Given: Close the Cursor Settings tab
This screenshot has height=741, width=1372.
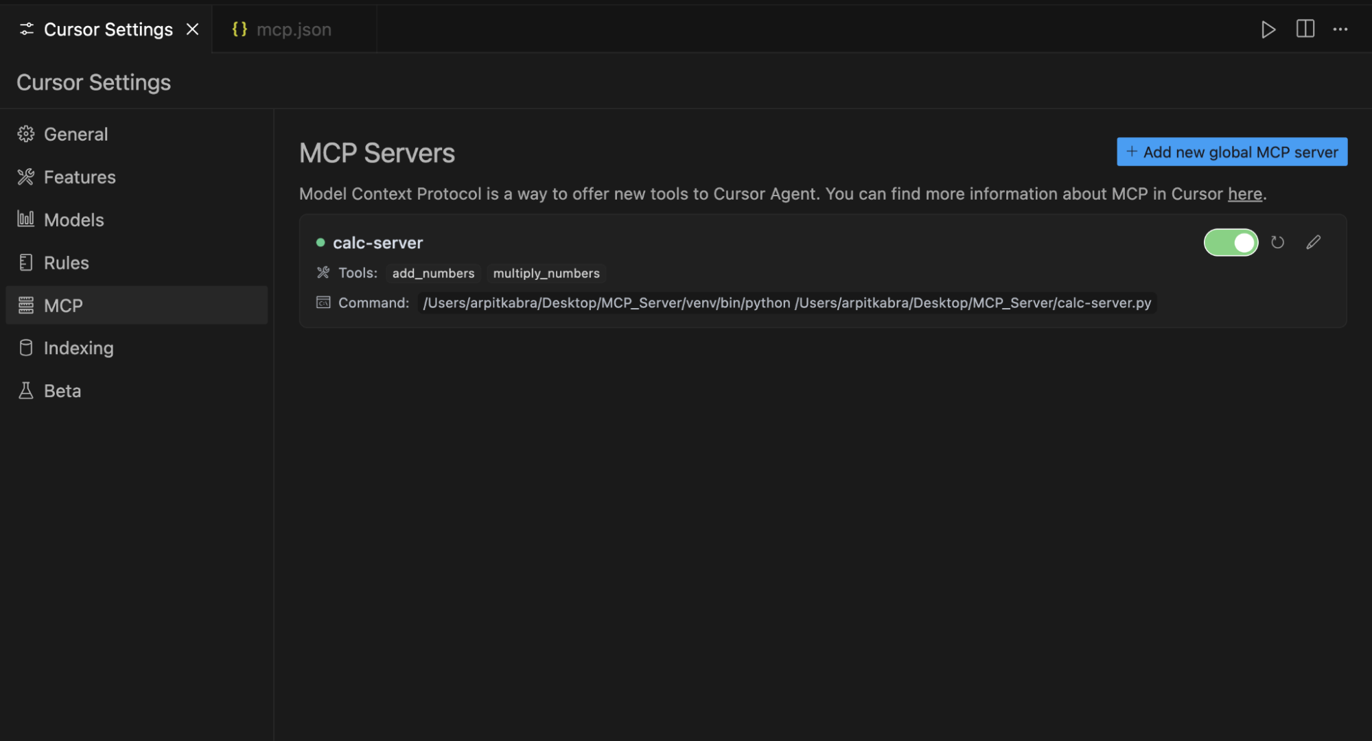Looking at the screenshot, I should [193, 30].
